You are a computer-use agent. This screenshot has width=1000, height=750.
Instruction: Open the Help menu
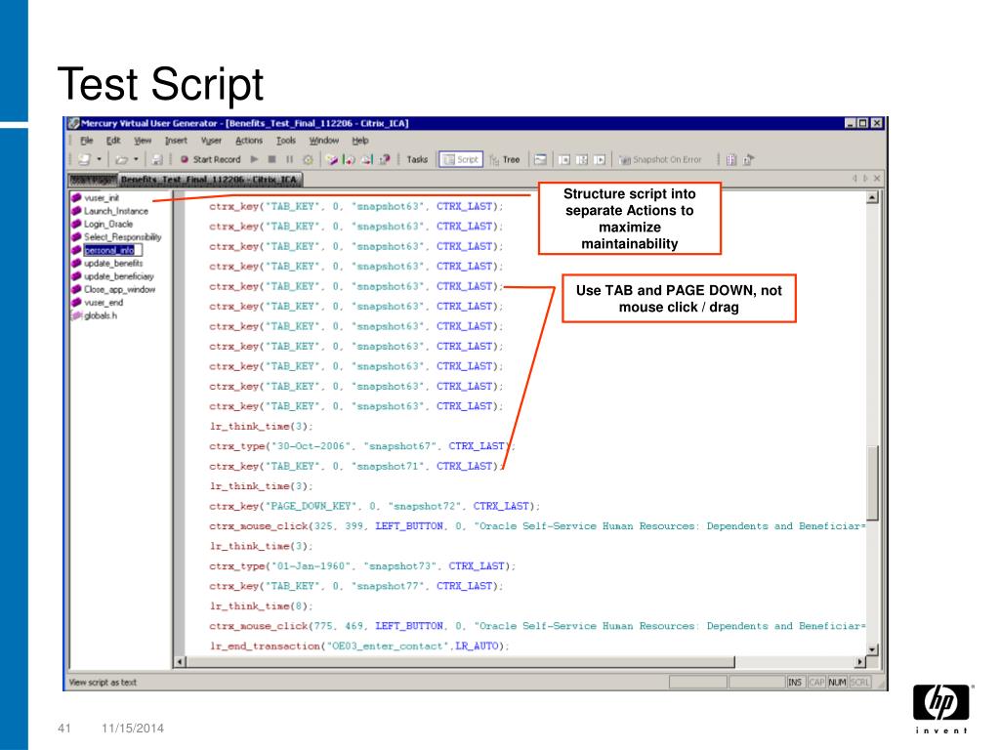(360, 141)
